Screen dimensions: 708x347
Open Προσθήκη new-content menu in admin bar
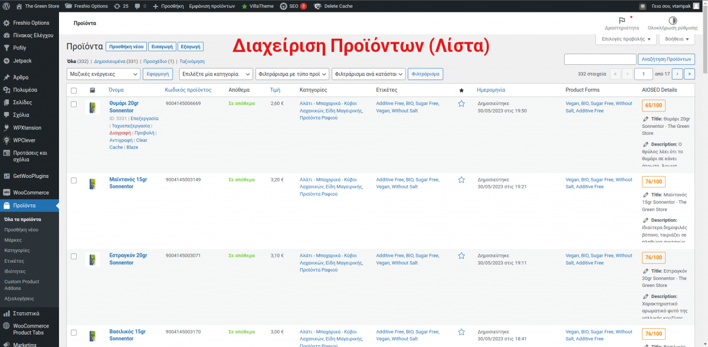pyautogui.click(x=168, y=6)
